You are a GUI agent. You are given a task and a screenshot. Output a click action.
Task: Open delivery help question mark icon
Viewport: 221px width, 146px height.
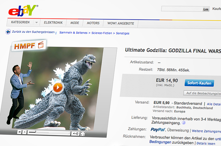(x=184, y=123)
